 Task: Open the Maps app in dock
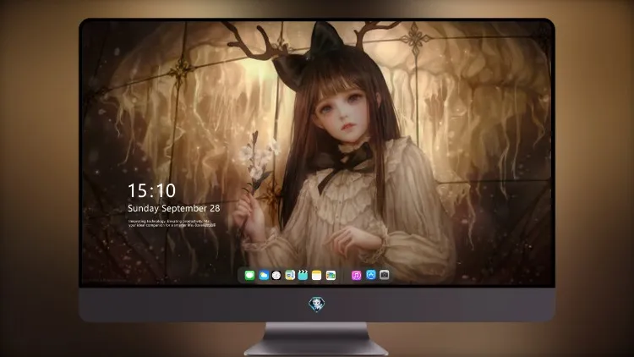[x=290, y=275]
